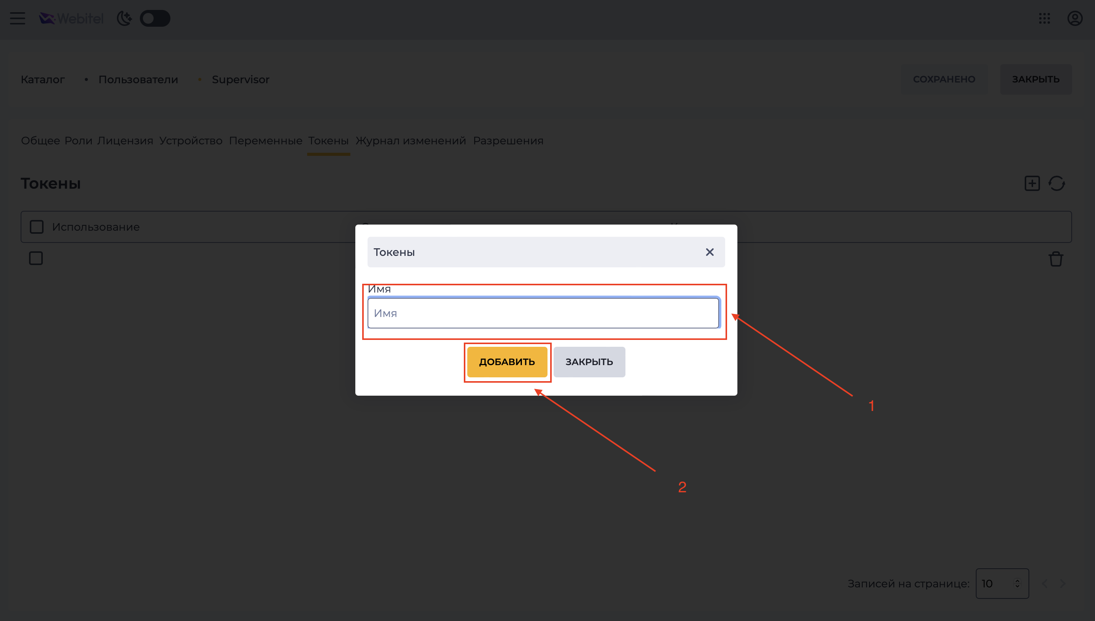Viewport: 1095px width, 621px height.
Task: Click the Использование column header
Action: (x=96, y=227)
